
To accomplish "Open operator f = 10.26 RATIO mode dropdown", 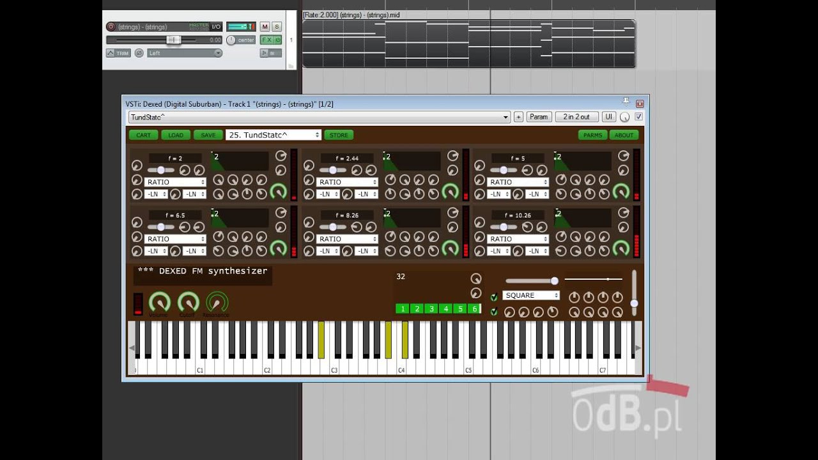I will [x=518, y=239].
